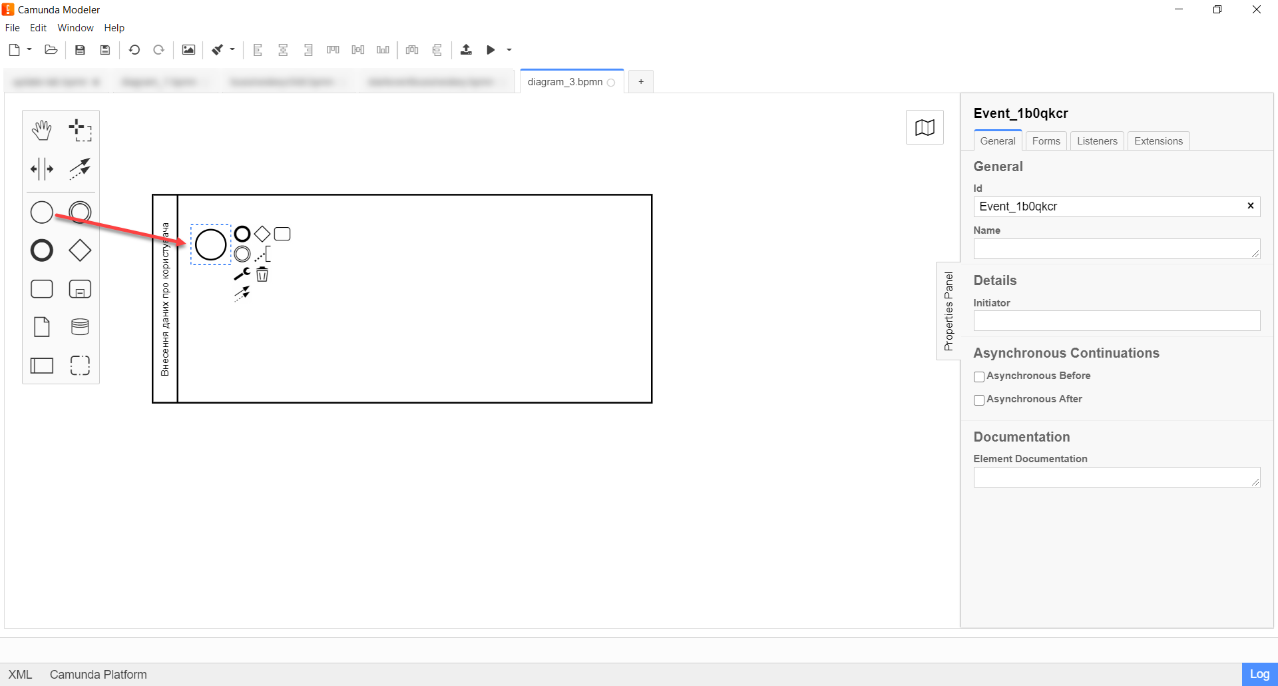Viewport: 1278px width, 686px height.
Task: Start connection using context pad arrow
Action: click(242, 294)
